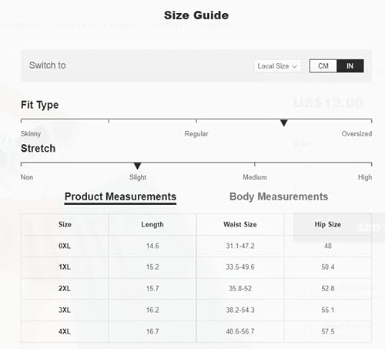
Task: Click the Size Guide heading
Action: [x=196, y=15]
